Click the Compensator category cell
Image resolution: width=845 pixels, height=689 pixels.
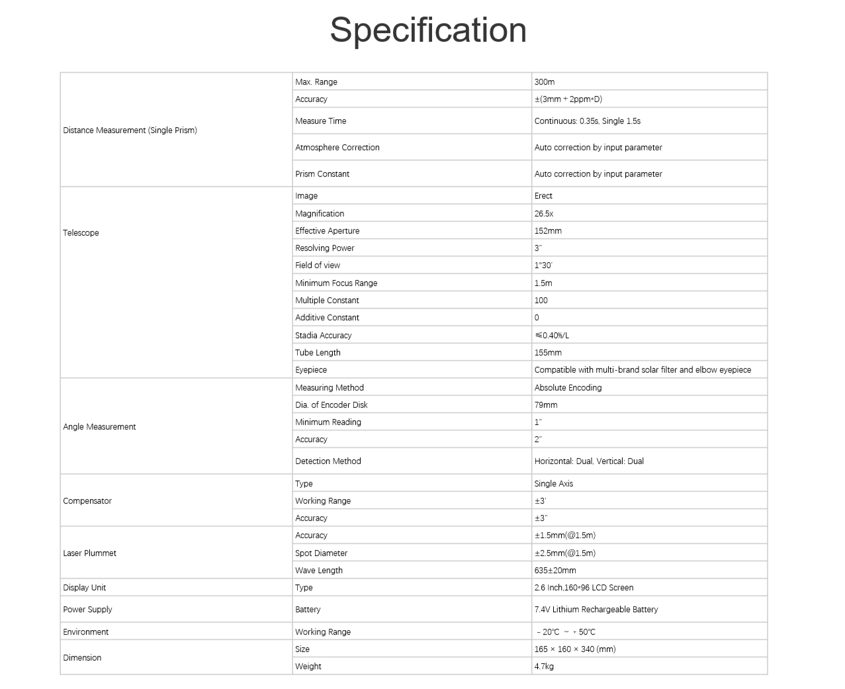click(87, 501)
